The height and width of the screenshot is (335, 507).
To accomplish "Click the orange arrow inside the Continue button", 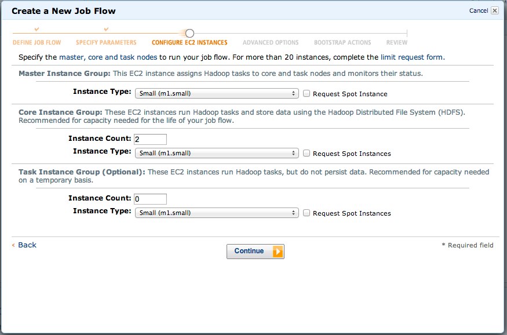I will 276,251.
